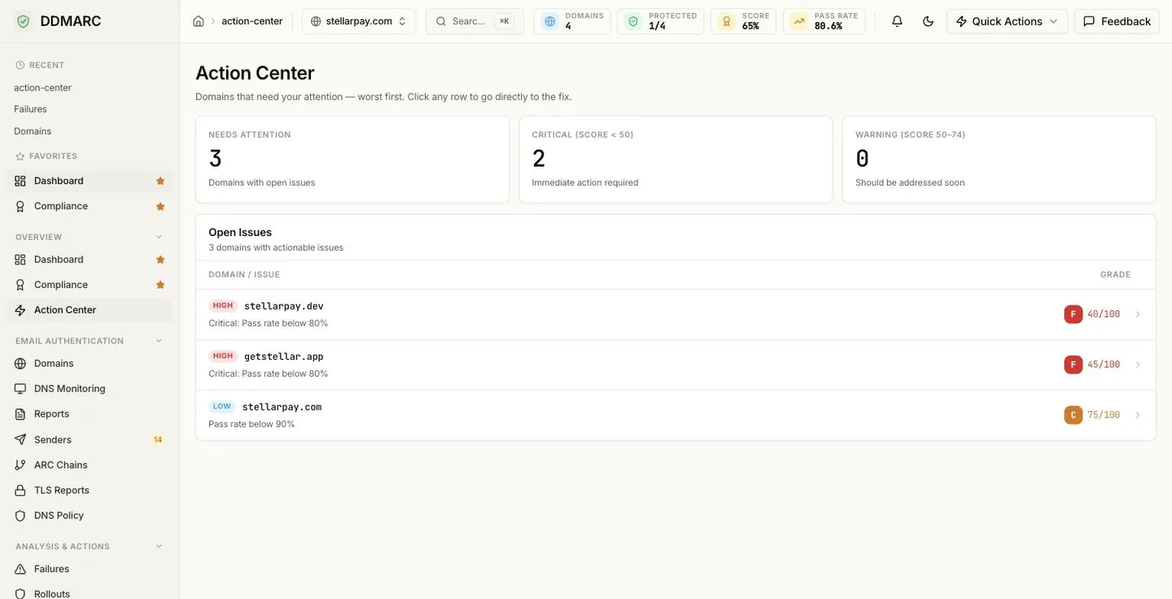
Task: Open the notifications bell
Action: point(897,21)
